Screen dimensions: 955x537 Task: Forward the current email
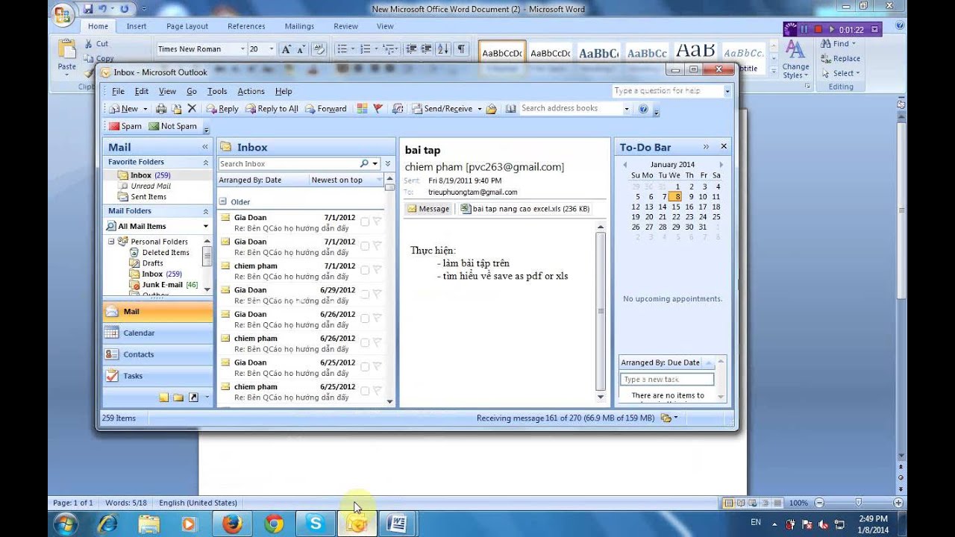click(x=326, y=109)
